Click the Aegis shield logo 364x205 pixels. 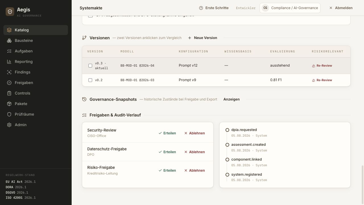tap(10, 12)
